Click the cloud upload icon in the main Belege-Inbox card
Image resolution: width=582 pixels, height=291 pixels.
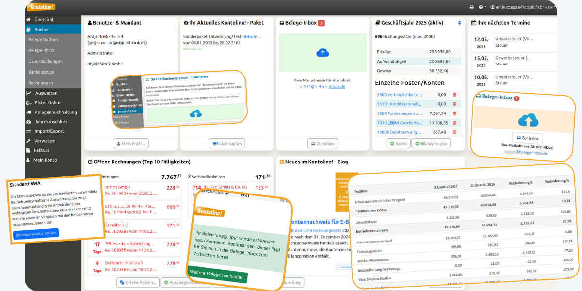pyautogui.click(x=323, y=52)
